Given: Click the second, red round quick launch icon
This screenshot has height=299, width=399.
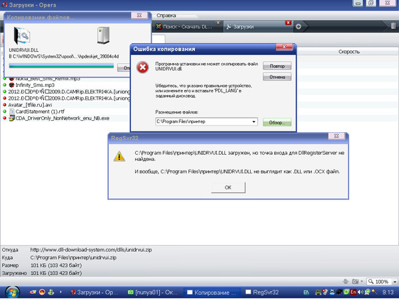Looking at the screenshot, I should 42,292.
